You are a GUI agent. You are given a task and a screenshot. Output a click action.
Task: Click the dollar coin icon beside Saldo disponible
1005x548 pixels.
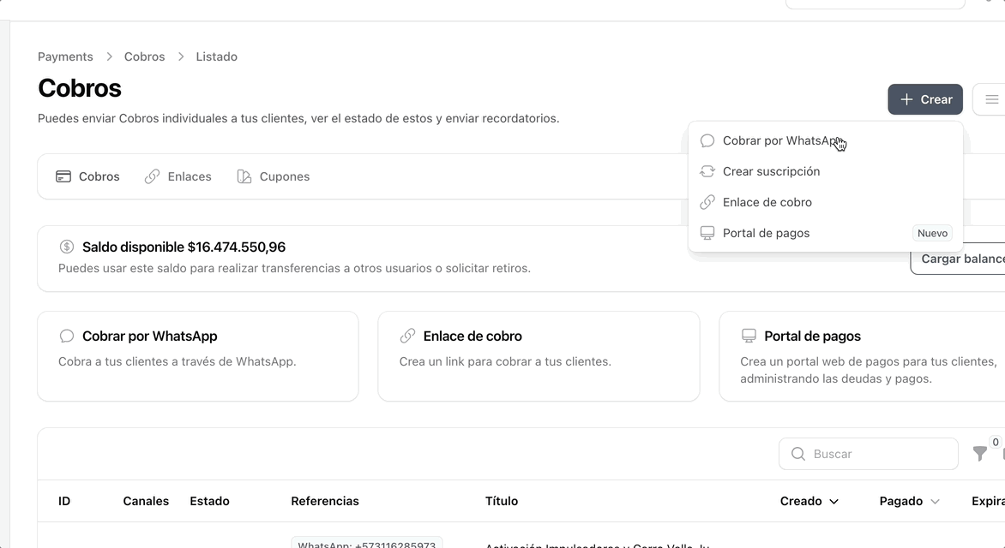pyautogui.click(x=68, y=247)
